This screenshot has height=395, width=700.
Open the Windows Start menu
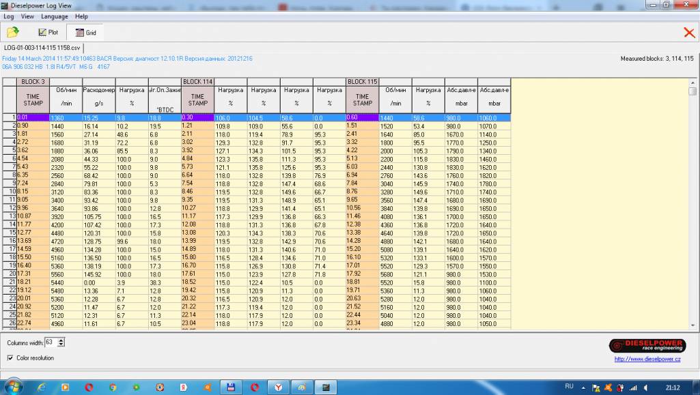tap(13, 386)
